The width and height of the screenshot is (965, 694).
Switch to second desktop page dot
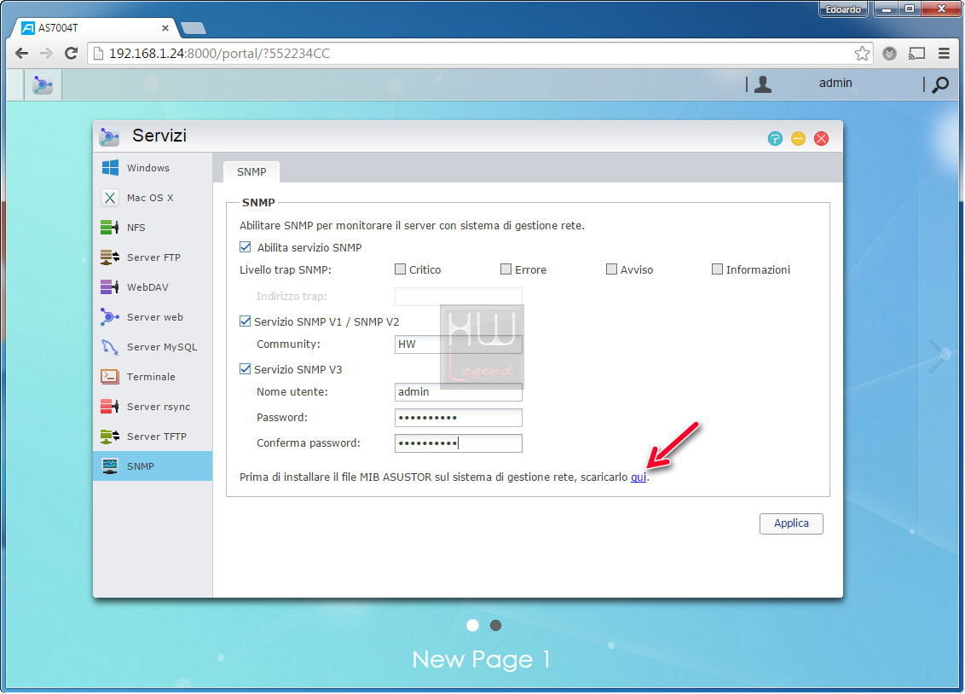495,625
